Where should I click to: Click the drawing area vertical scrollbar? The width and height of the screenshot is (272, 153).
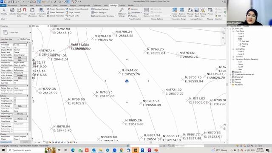(227, 84)
